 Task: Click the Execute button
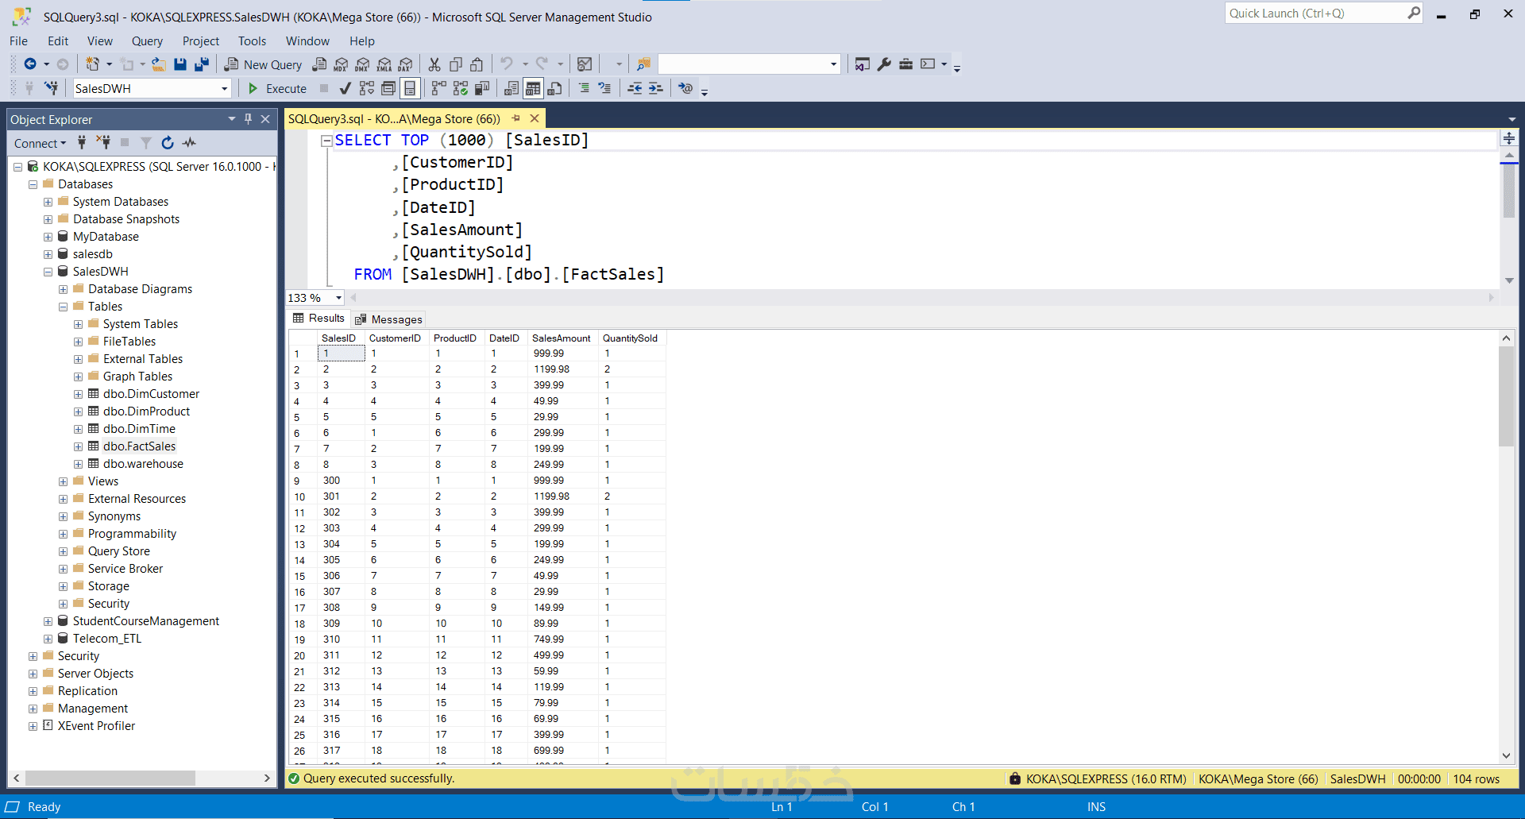click(x=277, y=88)
